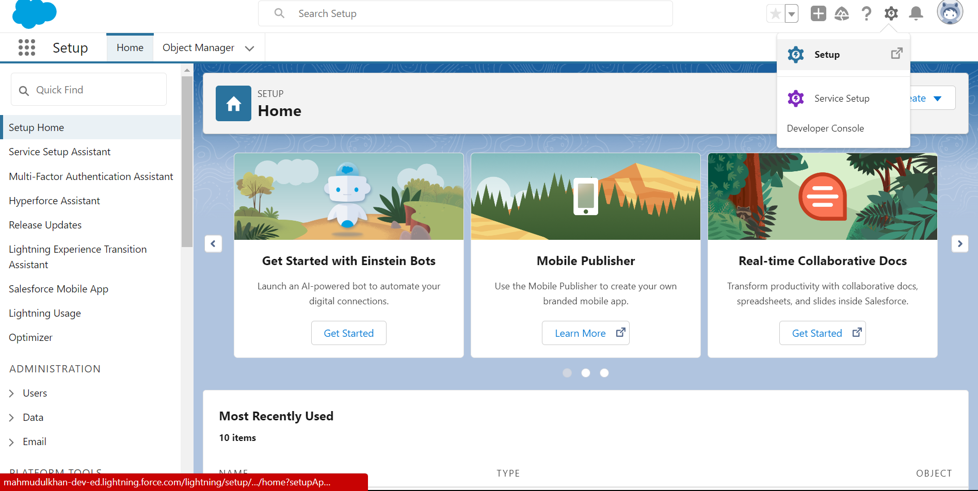Click the Salesforce cloud logo
This screenshot has width=978, height=491.
coord(34,13)
